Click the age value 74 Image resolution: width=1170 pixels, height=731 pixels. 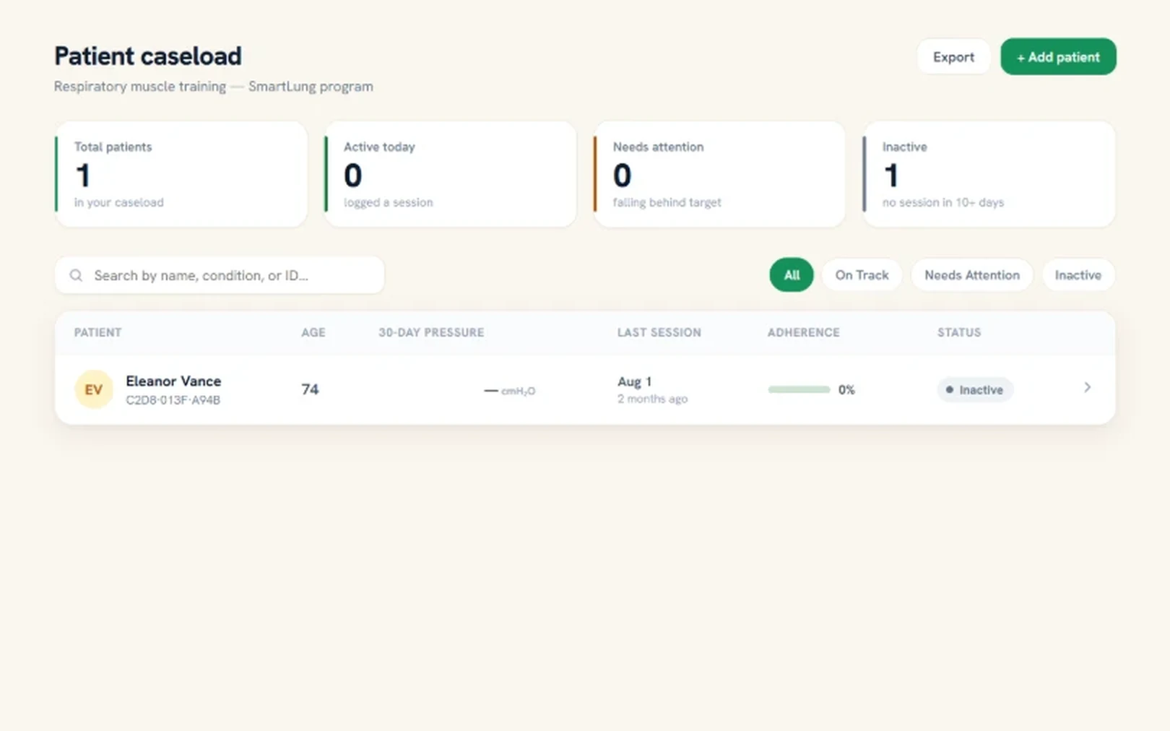[310, 389]
